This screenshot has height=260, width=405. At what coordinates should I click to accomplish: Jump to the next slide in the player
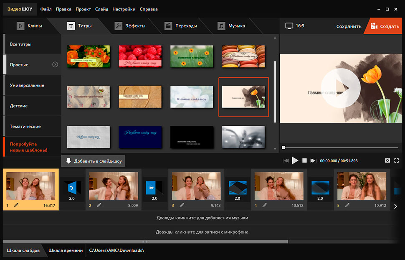pos(313,161)
